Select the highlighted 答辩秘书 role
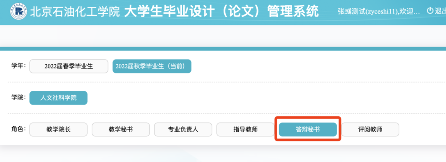 pos(308,129)
